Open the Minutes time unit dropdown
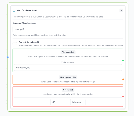Screen dimensions: 134x116 tap(78, 102)
